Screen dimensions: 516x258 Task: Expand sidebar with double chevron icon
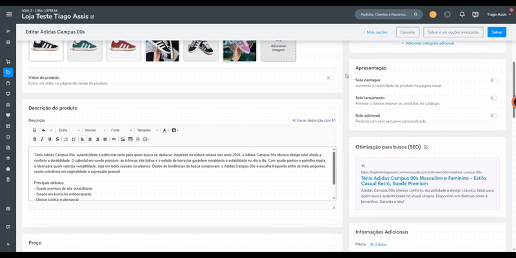pyautogui.click(x=8, y=244)
